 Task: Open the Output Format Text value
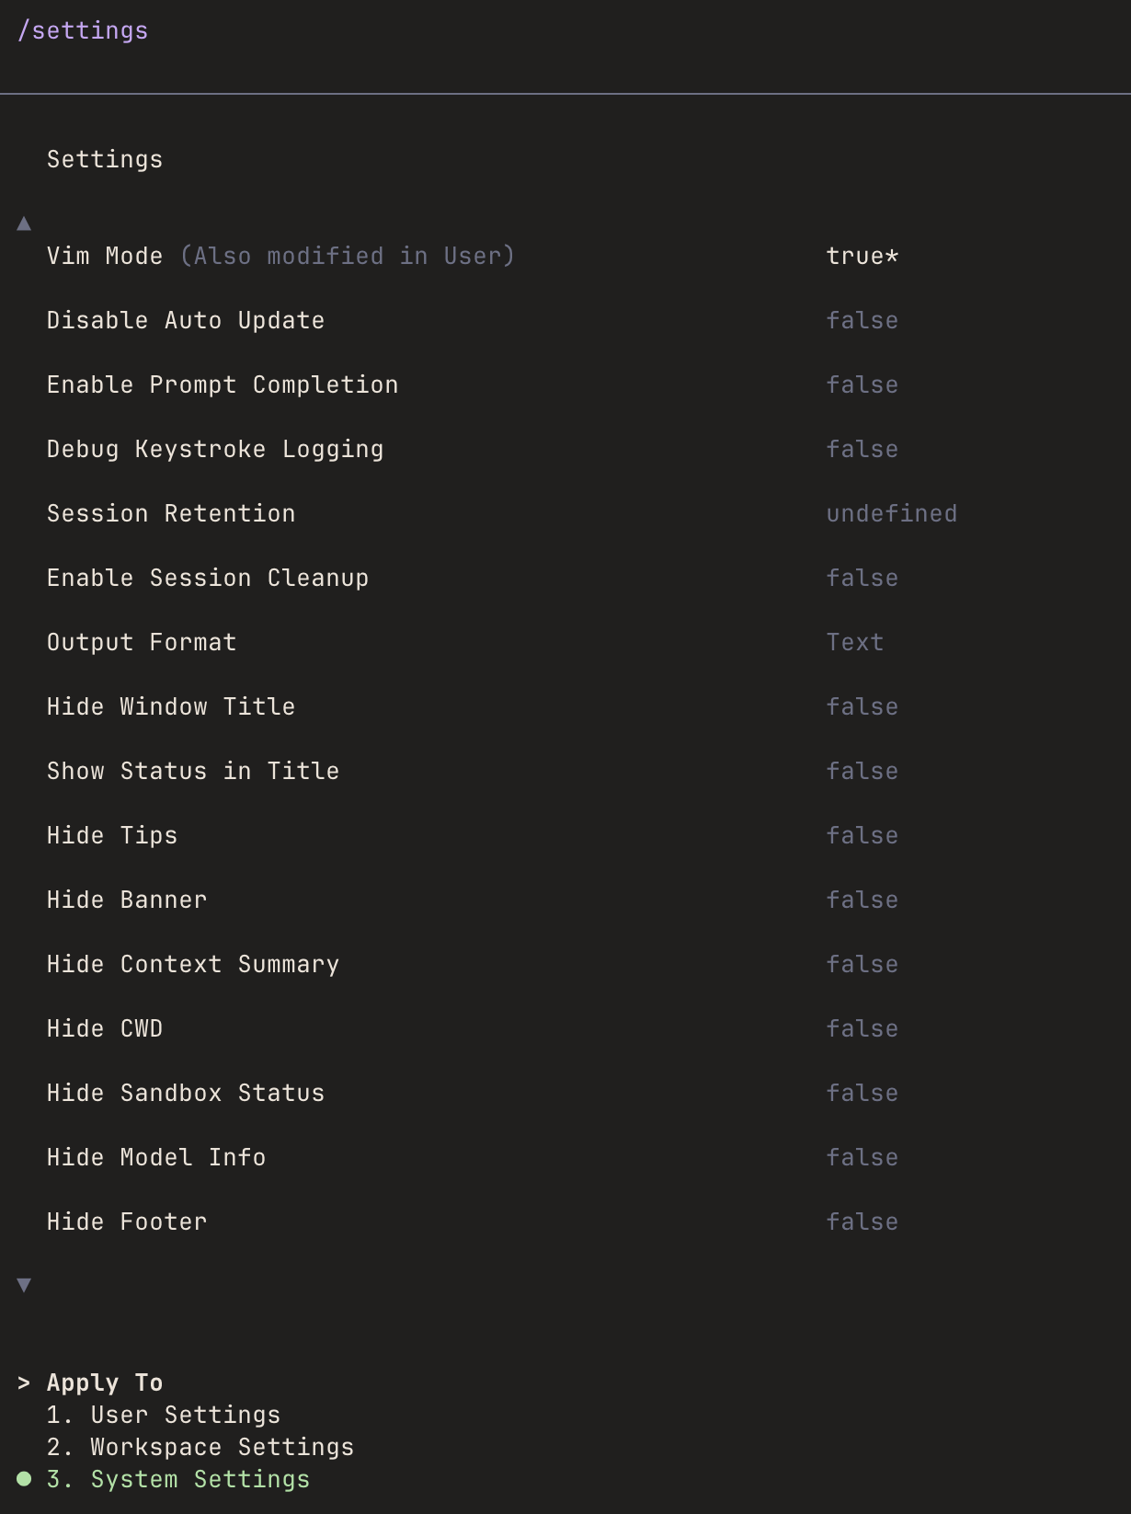(854, 642)
